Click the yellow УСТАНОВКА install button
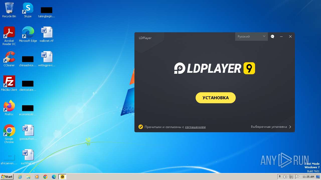The width and height of the screenshot is (321, 180). pyautogui.click(x=216, y=98)
